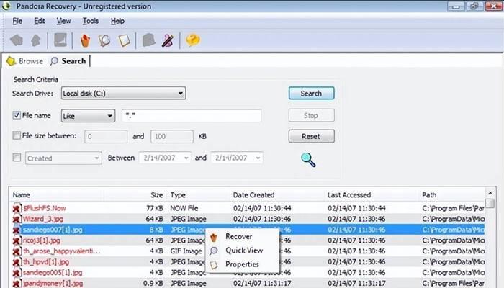This screenshot has width=504, height=288.
Task: Enable the Created date filter checkbox
Action: pos(17,158)
